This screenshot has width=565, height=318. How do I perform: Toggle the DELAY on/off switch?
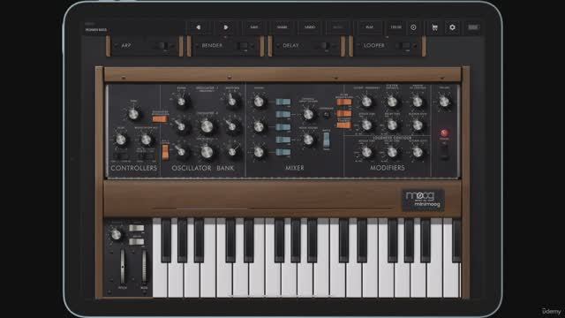click(326, 46)
